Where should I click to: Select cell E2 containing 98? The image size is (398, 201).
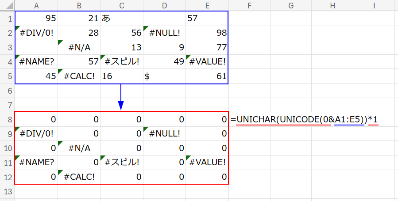point(207,33)
